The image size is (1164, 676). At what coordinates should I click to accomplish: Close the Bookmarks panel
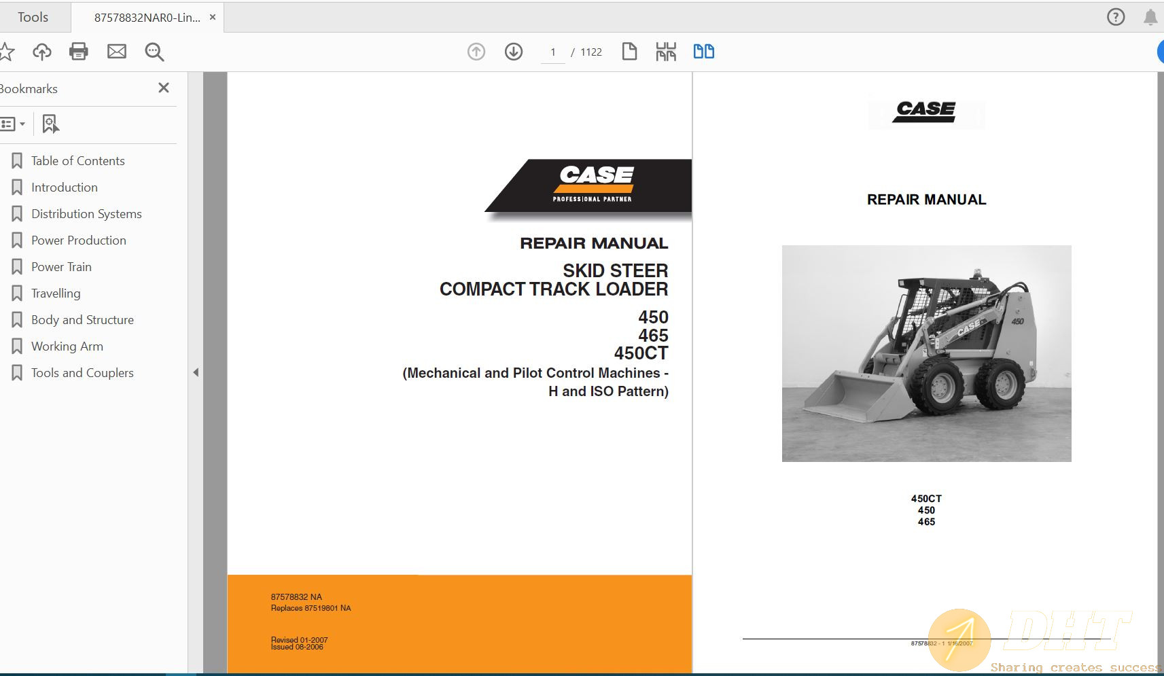click(163, 88)
